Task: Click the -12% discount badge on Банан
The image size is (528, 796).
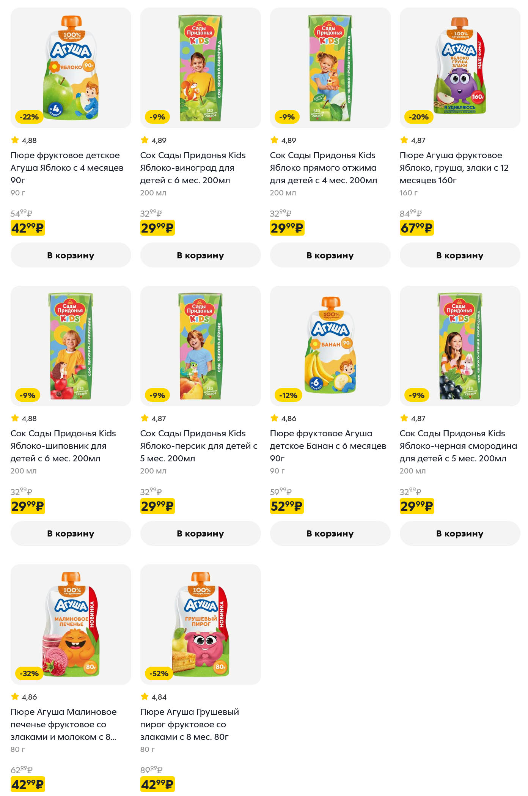Action: click(288, 395)
